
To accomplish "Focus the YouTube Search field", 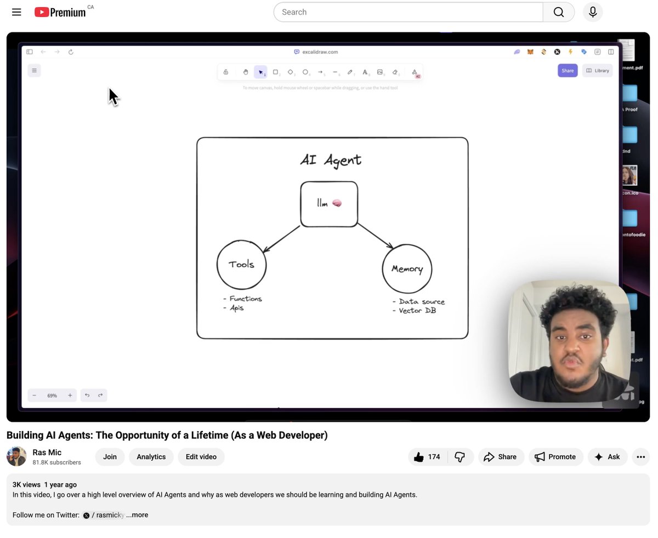I will tap(408, 12).
